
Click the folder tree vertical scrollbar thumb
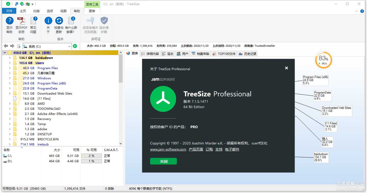(121, 68)
